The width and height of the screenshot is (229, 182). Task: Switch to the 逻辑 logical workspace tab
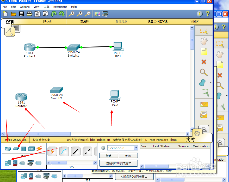[10, 22]
